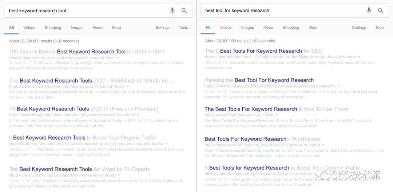Click Tools in right search pane
Image resolution: width=393 pixels, height=192 pixels.
pyautogui.click(x=380, y=28)
